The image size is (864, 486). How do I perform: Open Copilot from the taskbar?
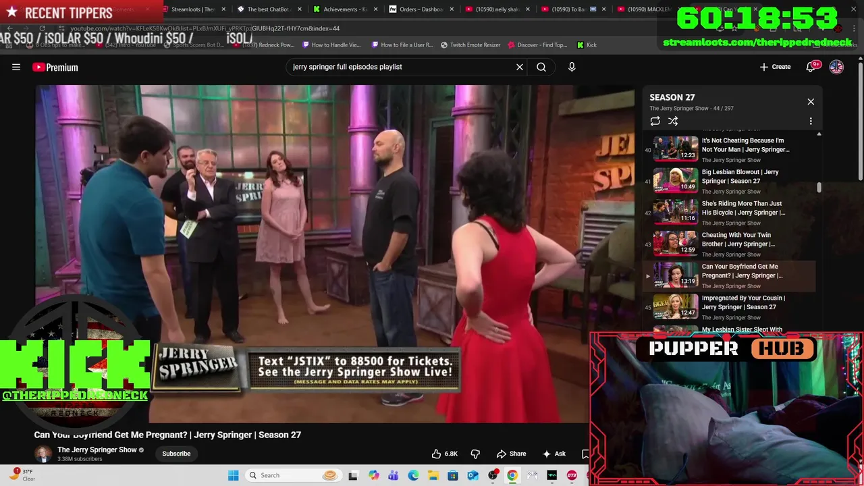tap(373, 475)
